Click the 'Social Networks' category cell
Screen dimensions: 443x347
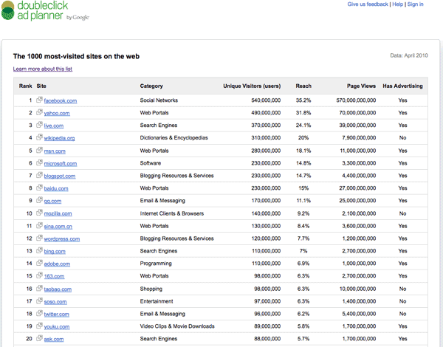(159, 100)
